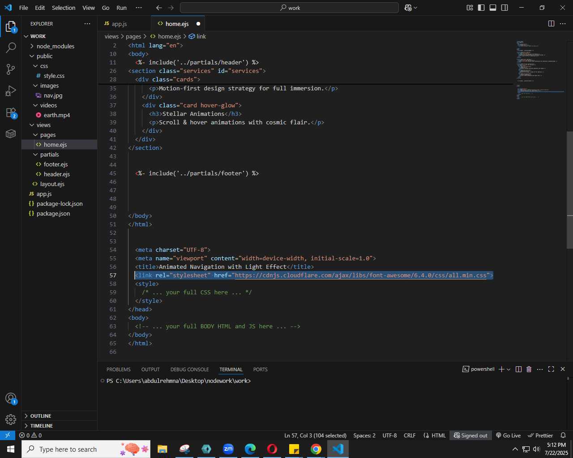
Task: Click Signed out status bar item
Action: [470, 435]
